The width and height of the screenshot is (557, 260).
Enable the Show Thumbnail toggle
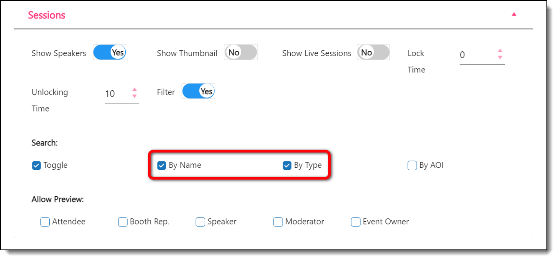tap(241, 53)
